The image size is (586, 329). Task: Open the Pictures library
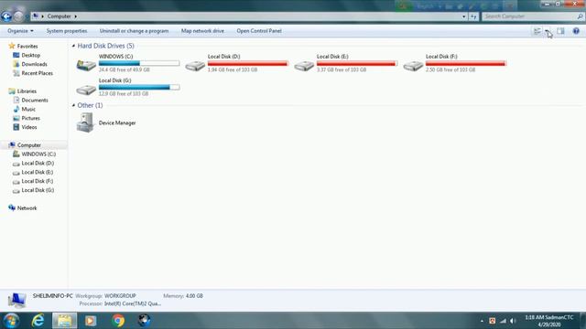point(30,118)
